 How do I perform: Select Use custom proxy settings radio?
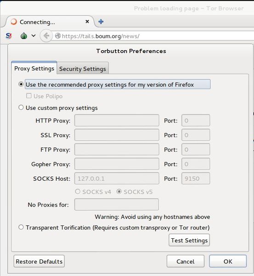tap(21, 107)
